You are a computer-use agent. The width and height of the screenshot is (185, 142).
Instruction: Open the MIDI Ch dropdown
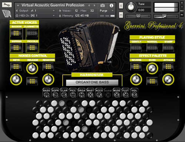tap(36, 16)
